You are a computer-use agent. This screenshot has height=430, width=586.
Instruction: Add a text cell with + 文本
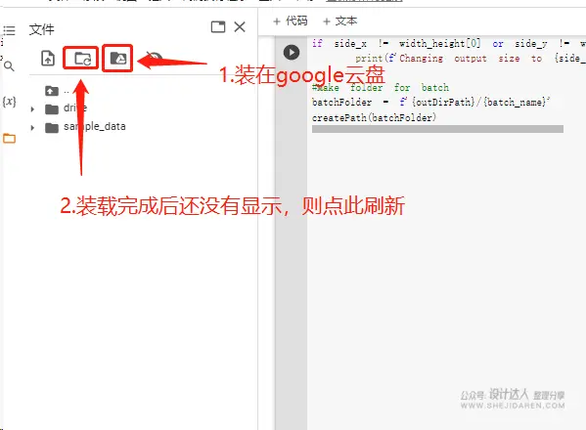(x=340, y=21)
